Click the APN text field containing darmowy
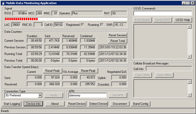Image resolution: width=196 pixels, height=114 pixels. 87,95
